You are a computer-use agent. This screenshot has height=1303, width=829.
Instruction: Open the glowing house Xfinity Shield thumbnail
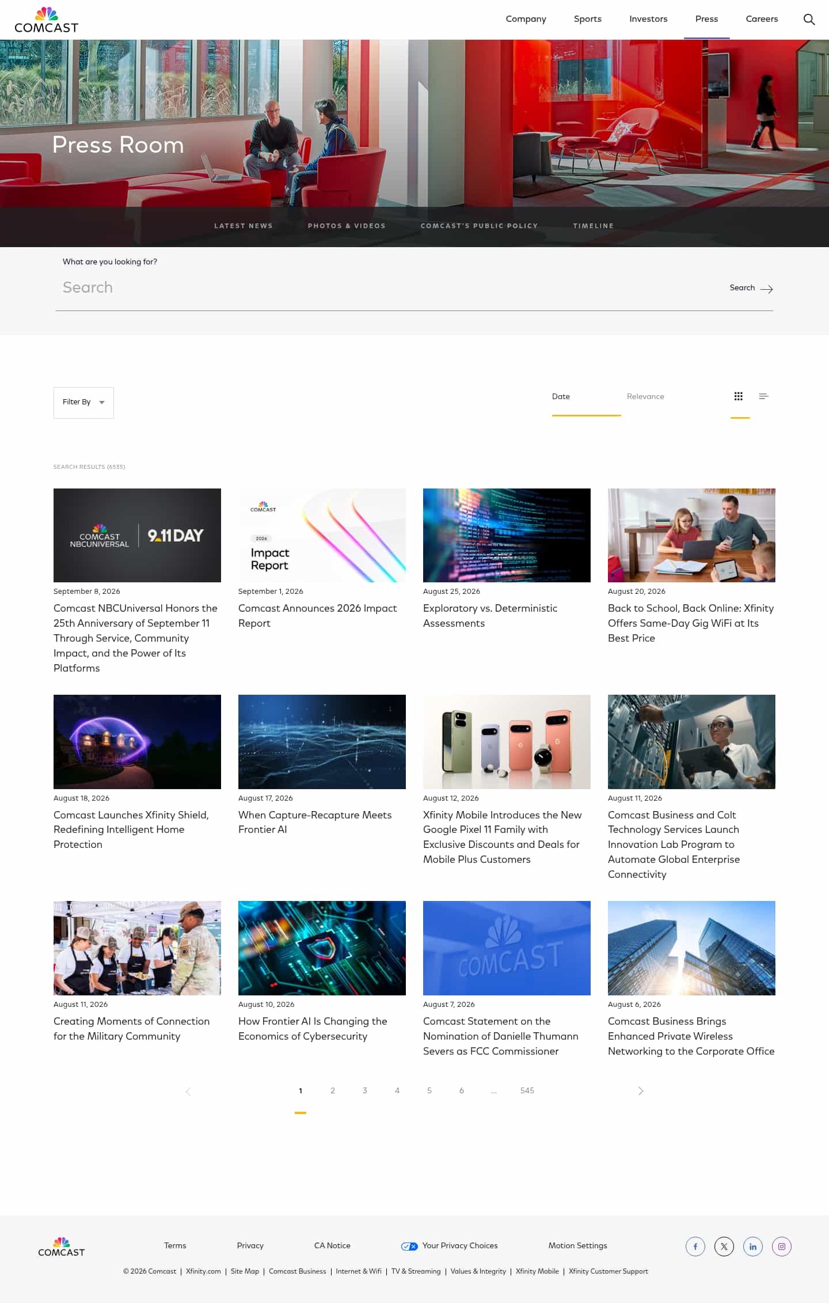[x=137, y=742]
